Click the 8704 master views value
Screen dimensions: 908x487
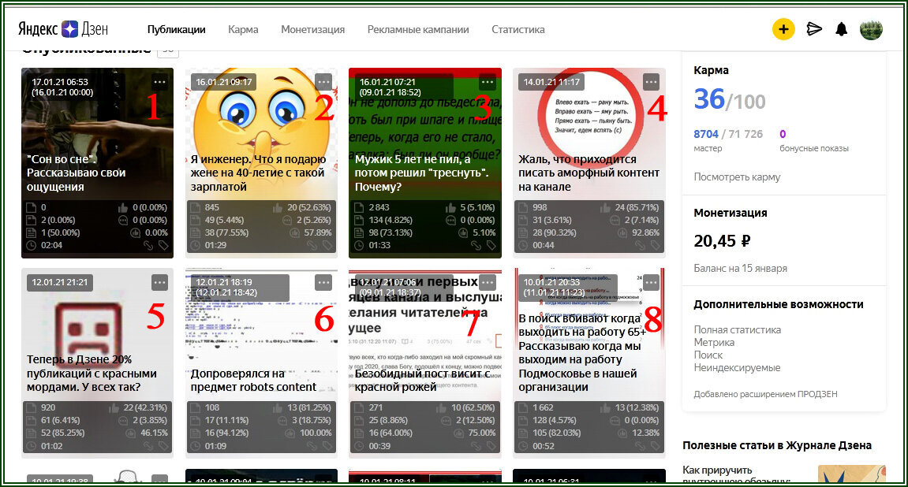706,134
